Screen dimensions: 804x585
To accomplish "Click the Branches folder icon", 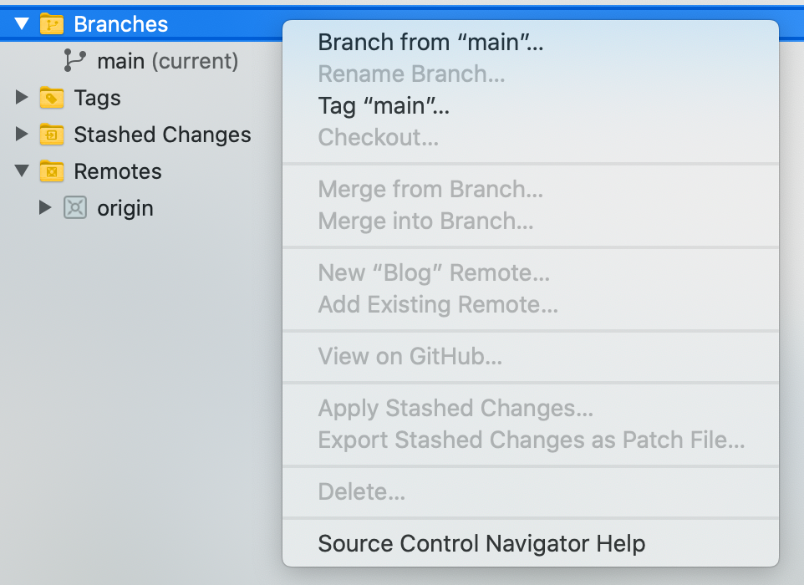I will click(x=52, y=24).
